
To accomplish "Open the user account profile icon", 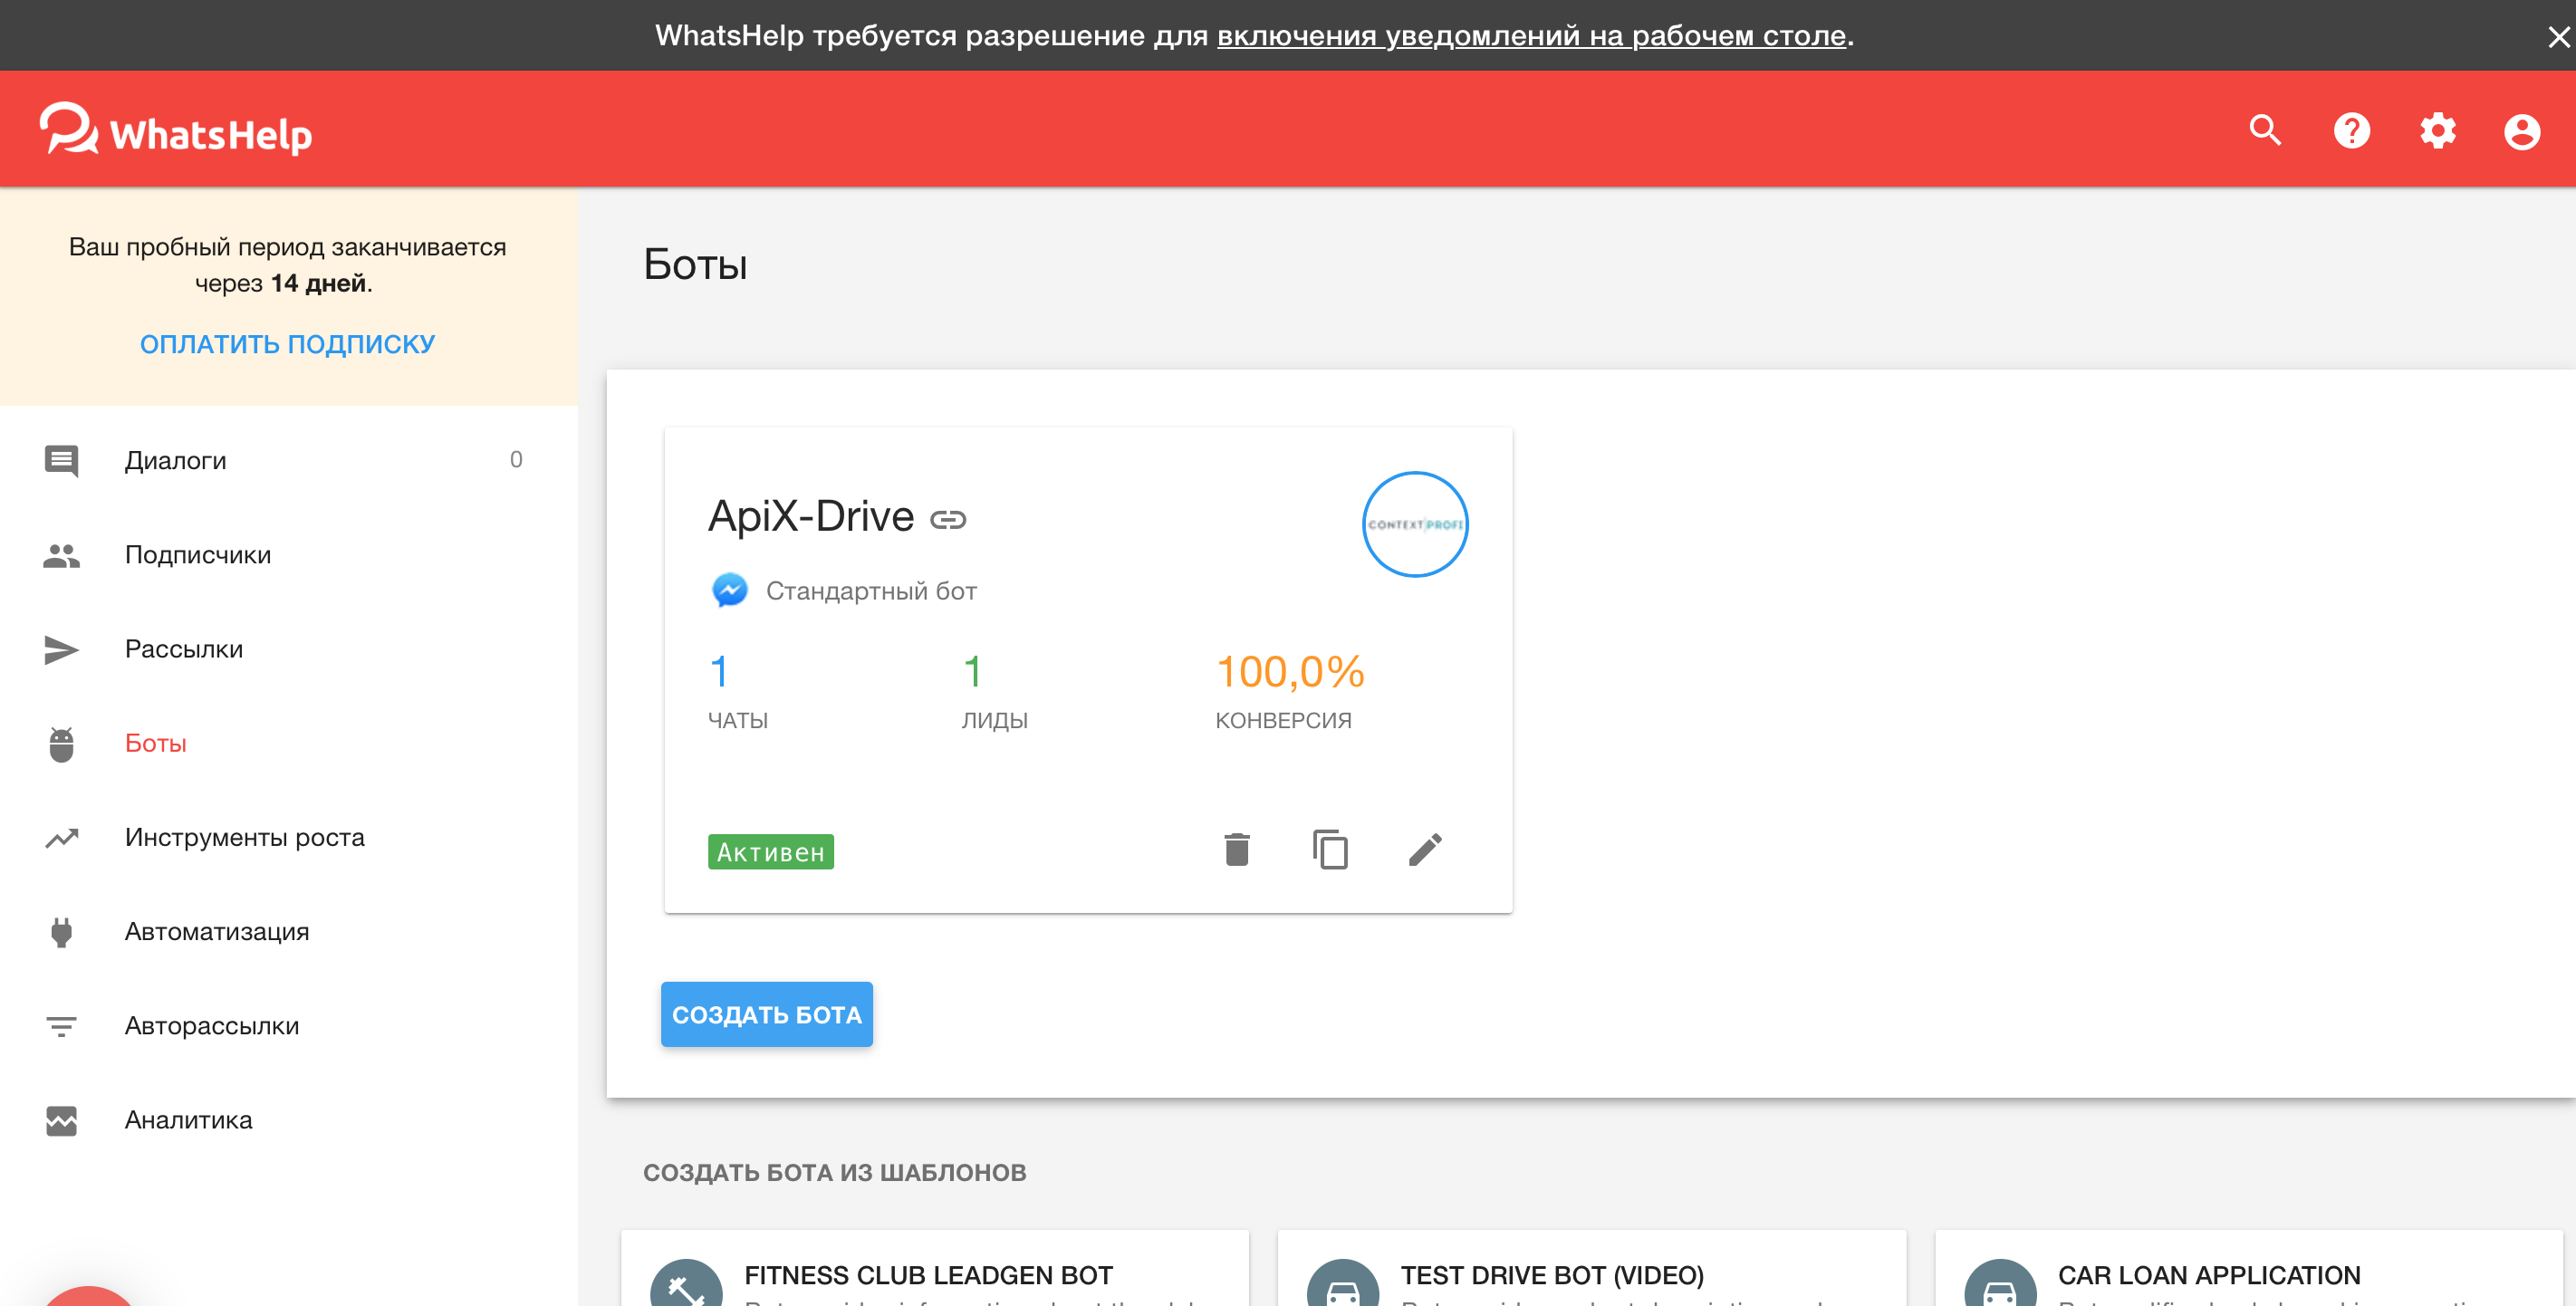I will pos(2522,131).
